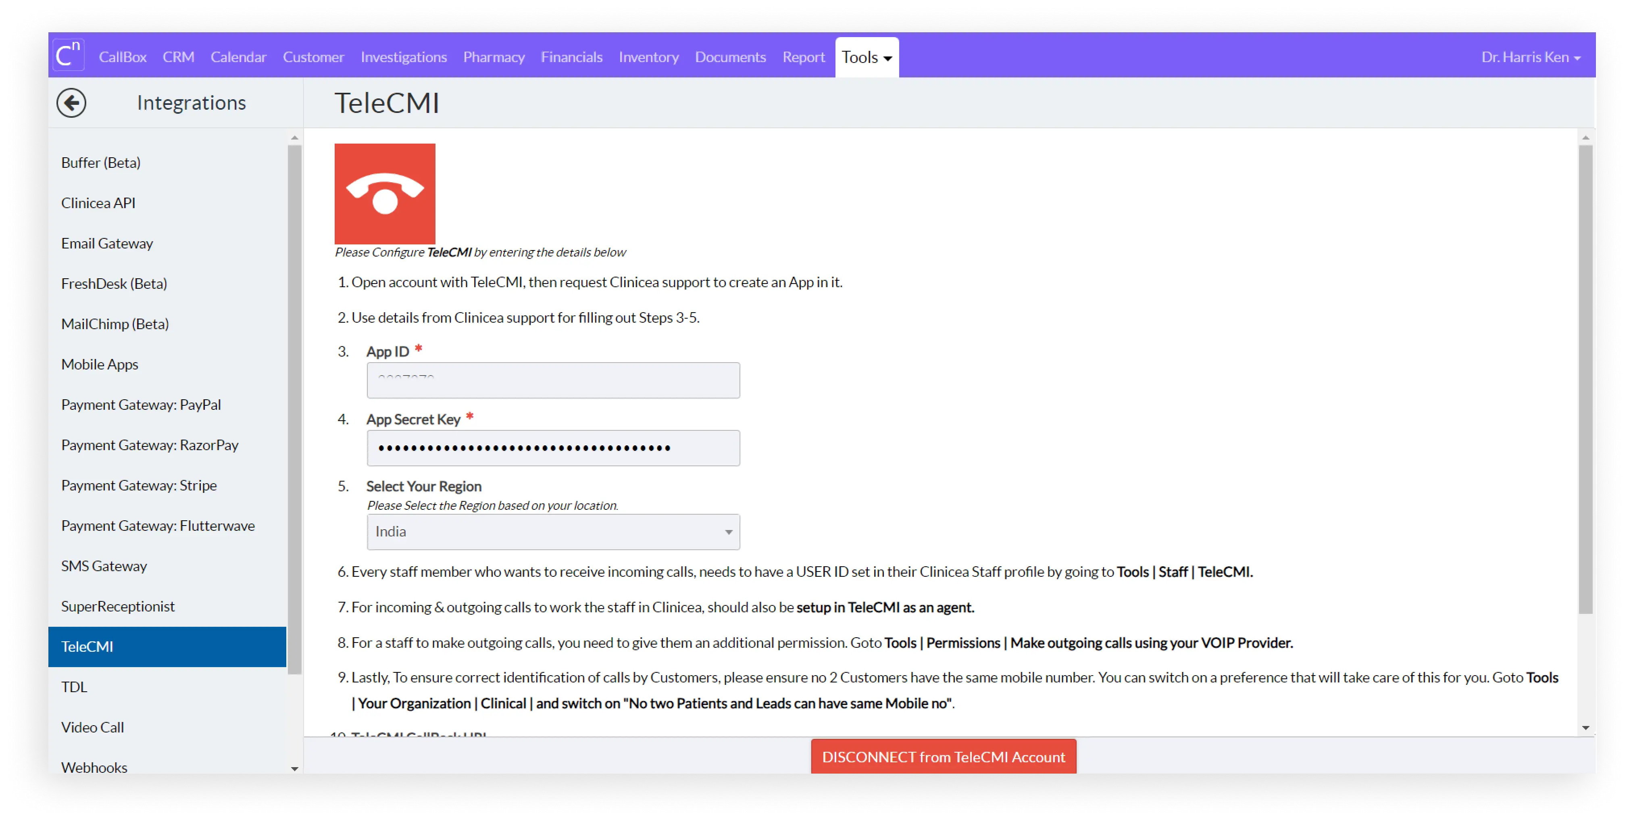Select Mobile Apps integration
The height and width of the screenshot is (822, 1629).
pyautogui.click(x=167, y=365)
